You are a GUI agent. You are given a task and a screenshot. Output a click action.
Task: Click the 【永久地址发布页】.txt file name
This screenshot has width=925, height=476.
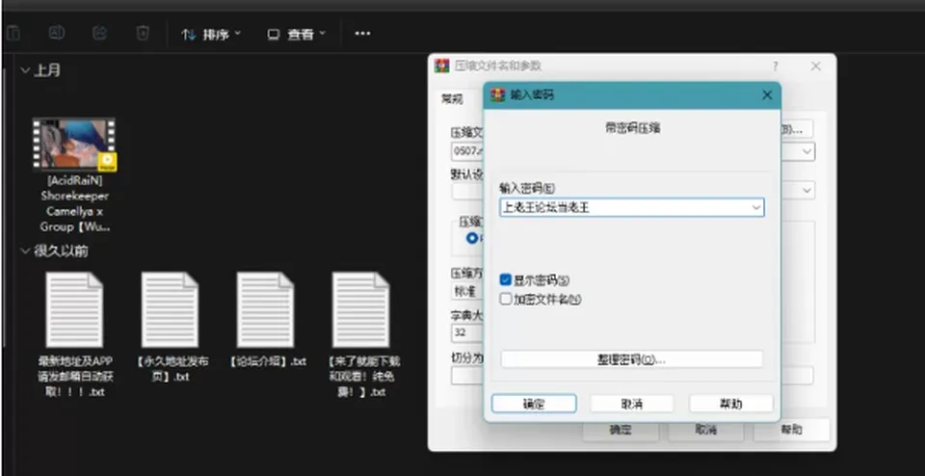[172, 369]
